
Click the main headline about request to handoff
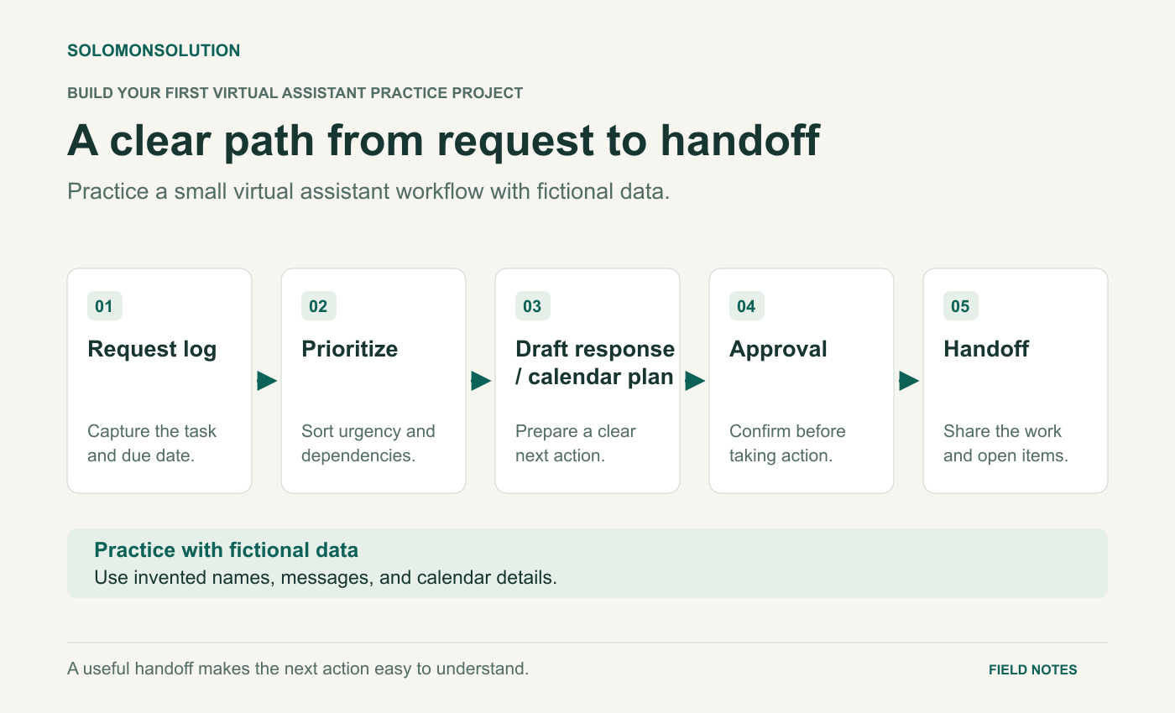tap(443, 141)
